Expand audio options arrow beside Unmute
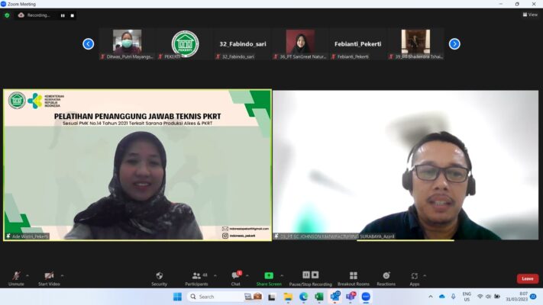The width and height of the screenshot is (543, 305). [x=27, y=275]
